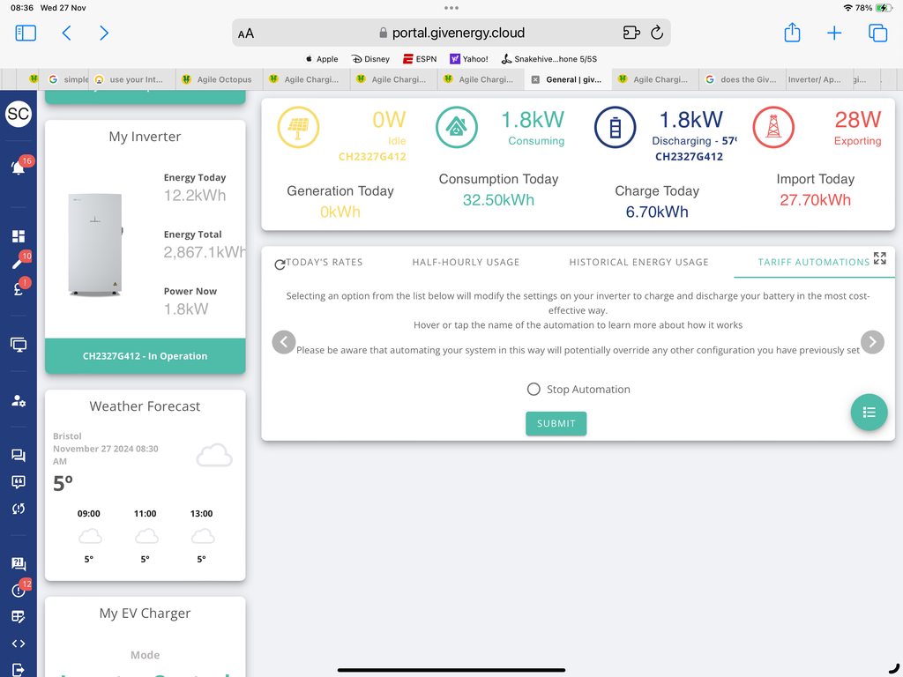
Task: Click the CH2327G412 In Operation banner
Action: point(145,356)
